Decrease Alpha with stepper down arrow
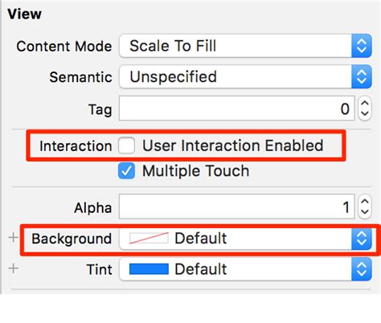Image resolution: width=381 pixels, height=323 pixels. click(x=365, y=212)
